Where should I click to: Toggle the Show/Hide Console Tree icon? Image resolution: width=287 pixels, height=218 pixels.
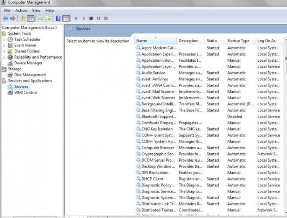point(31,18)
